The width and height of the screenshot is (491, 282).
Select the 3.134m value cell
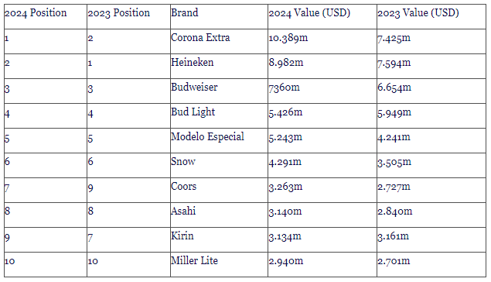pos(322,239)
